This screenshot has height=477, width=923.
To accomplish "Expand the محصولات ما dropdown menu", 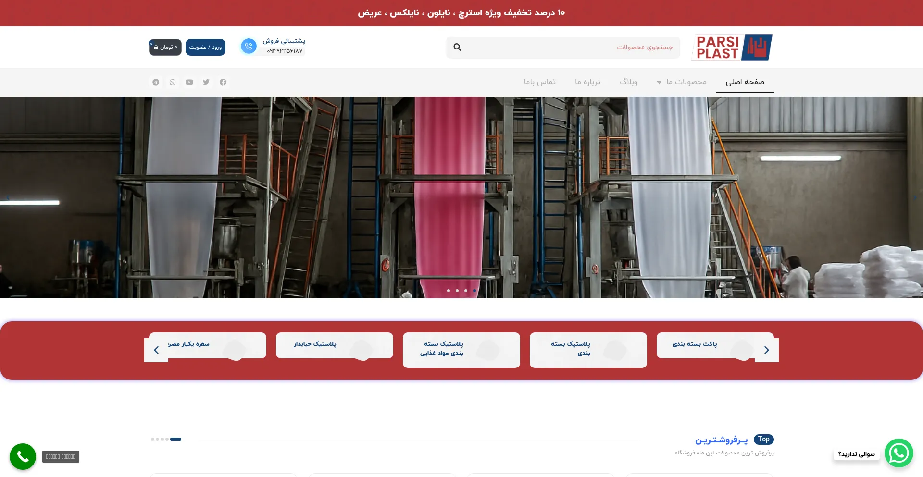I will tap(682, 82).
